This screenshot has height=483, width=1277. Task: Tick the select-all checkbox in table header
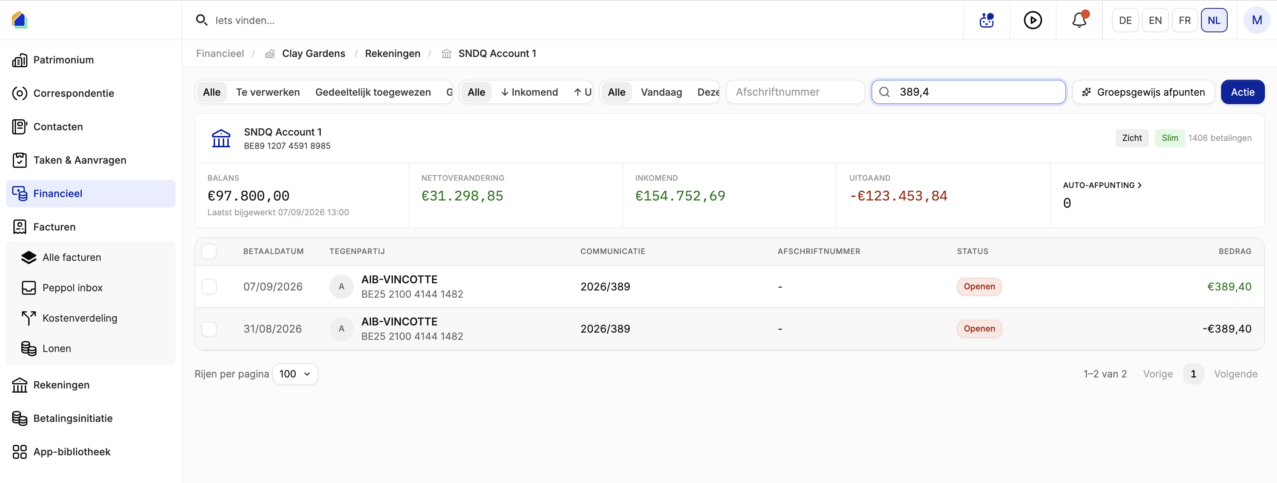(209, 252)
